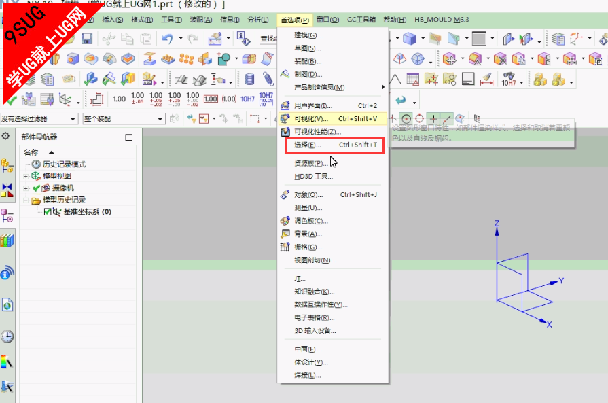Choose 对象(O)... menu entry
This screenshot has height=403, width=608.
pyautogui.click(x=333, y=195)
